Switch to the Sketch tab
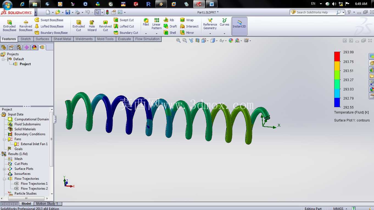The height and width of the screenshot is (210, 374). (x=26, y=39)
